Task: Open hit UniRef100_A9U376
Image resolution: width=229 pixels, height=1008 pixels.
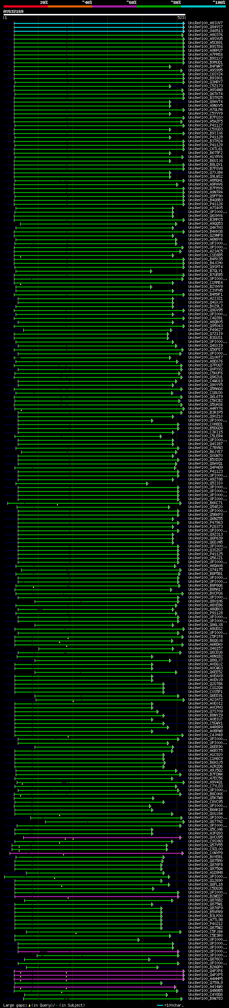Action: pos(205,35)
